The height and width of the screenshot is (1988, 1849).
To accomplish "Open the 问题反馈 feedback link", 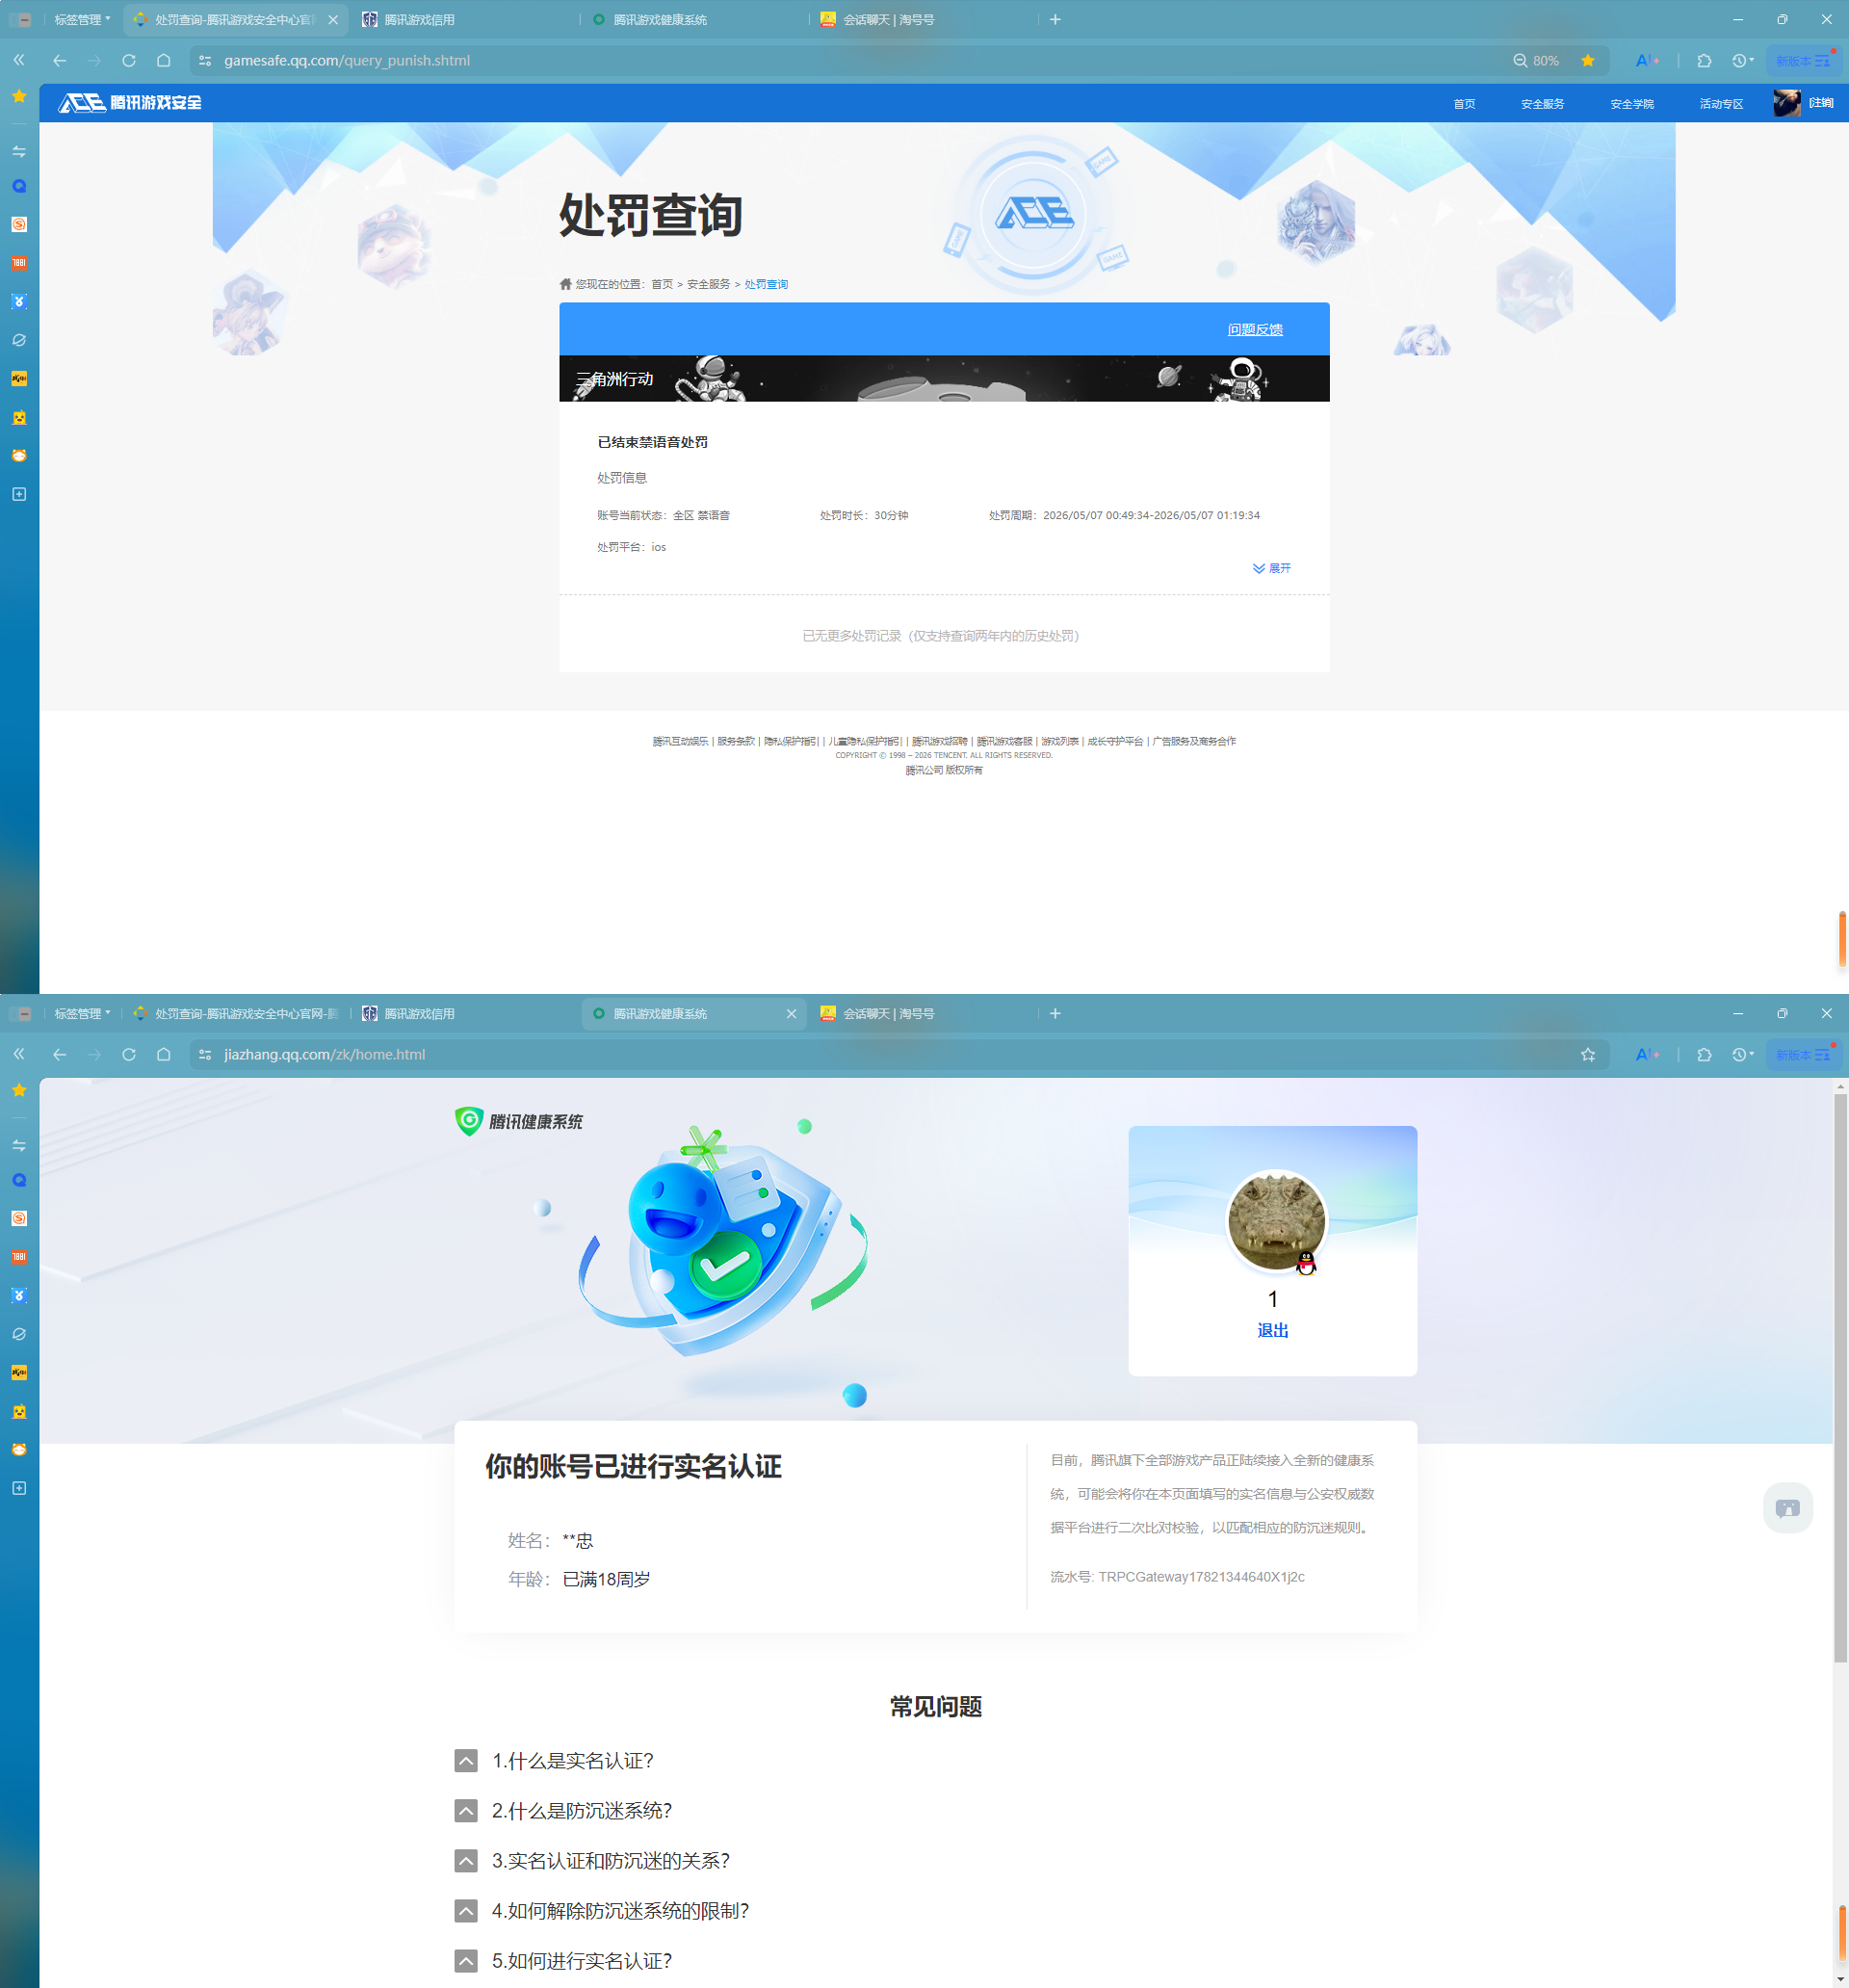I will coord(1255,329).
